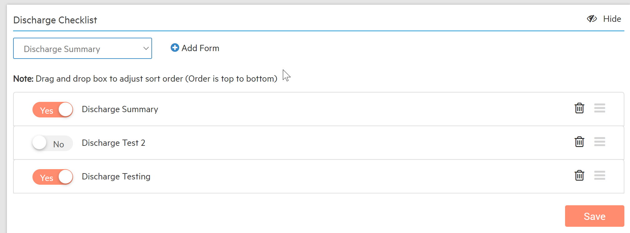The height and width of the screenshot is (233, 630).
Task: Enable the Discharge Test 2 toggle
Action: pyautogui.click(x=53, y=143)
